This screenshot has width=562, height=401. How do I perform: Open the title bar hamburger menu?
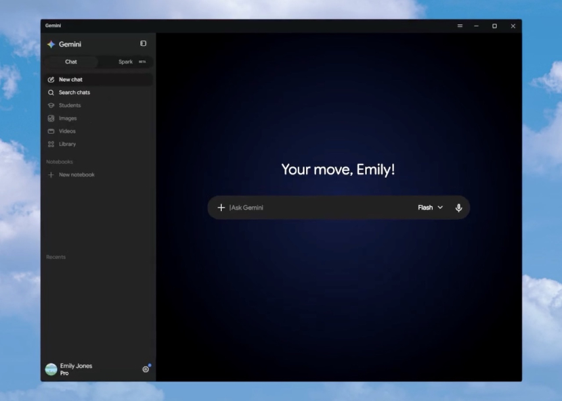[460, 26]
